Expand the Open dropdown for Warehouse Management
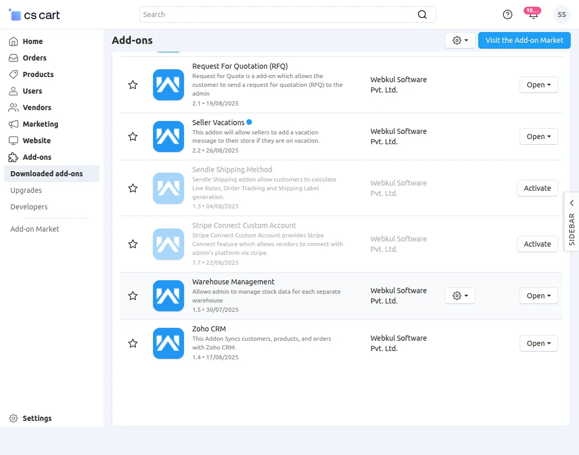The height and width of the screenshot is (455, 579). [x=539, y=296]
